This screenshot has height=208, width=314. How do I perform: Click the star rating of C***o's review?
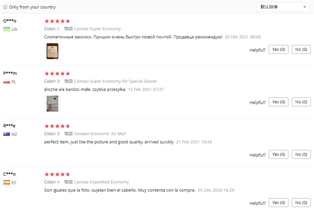point(57,174)
